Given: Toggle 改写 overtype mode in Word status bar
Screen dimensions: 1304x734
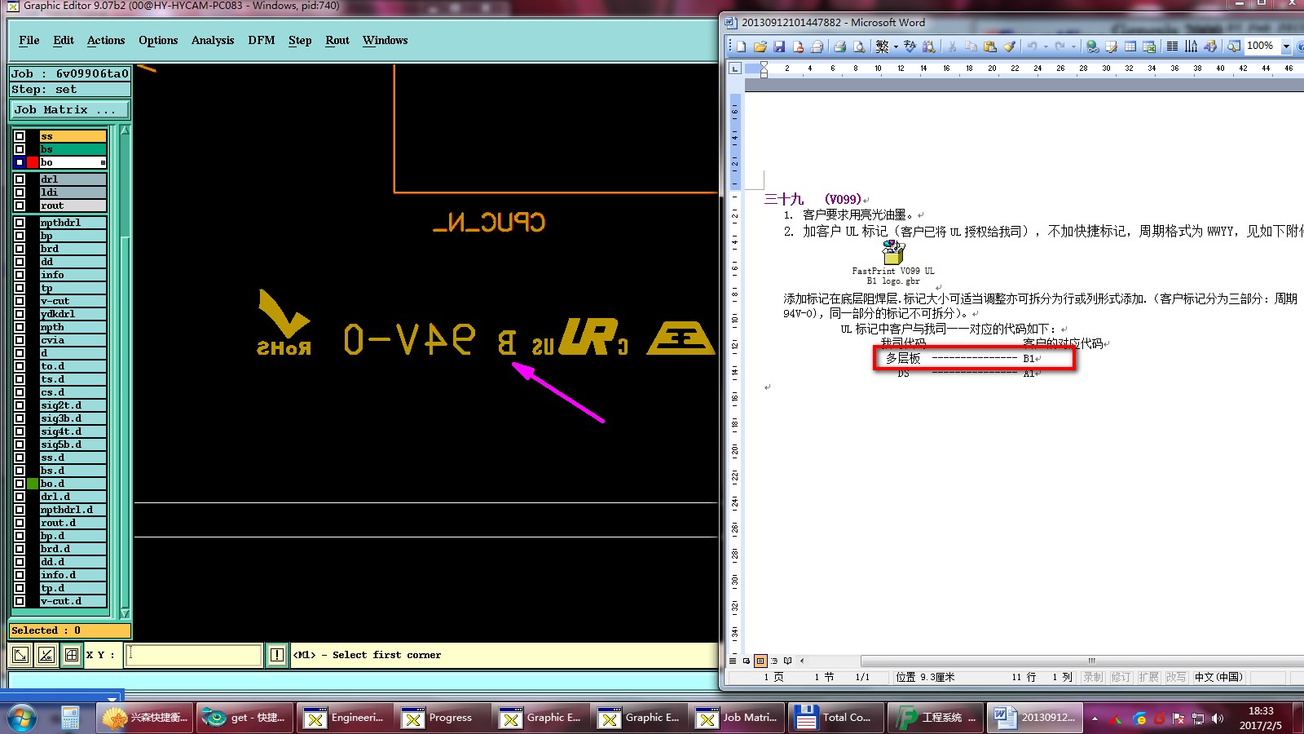Looking at the screenshot, I should (x=1176, y=677).
